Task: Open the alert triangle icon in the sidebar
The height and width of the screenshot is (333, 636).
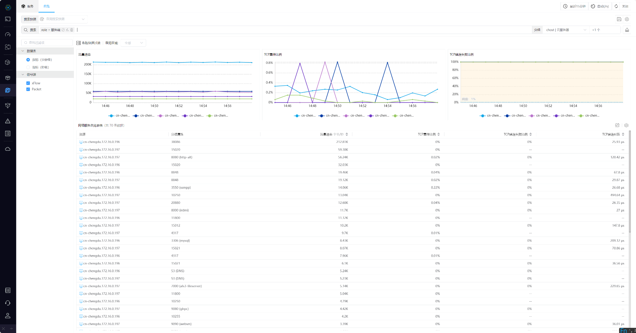Action: tap(8, 121)
